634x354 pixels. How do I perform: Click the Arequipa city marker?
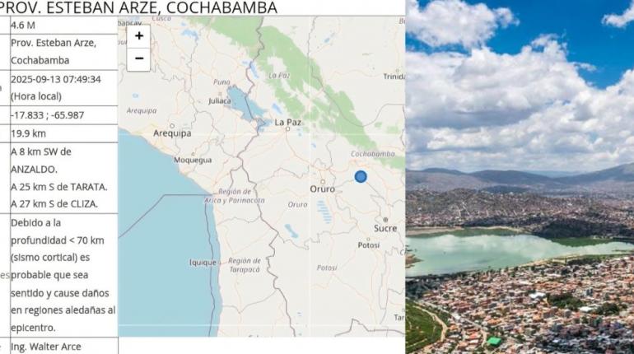point(172,126)
